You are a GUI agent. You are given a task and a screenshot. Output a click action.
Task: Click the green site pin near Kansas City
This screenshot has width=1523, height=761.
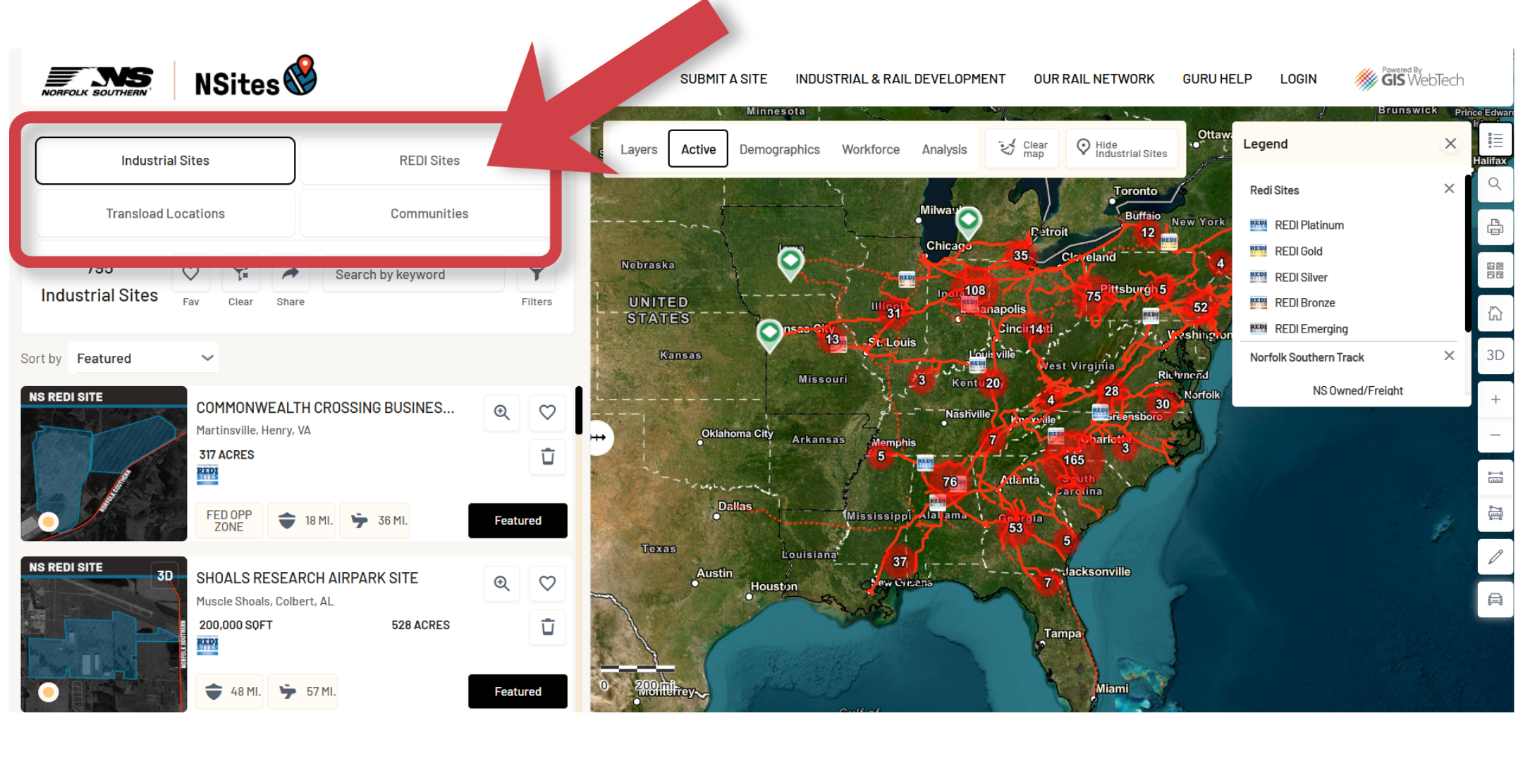(x=769, y=335)
